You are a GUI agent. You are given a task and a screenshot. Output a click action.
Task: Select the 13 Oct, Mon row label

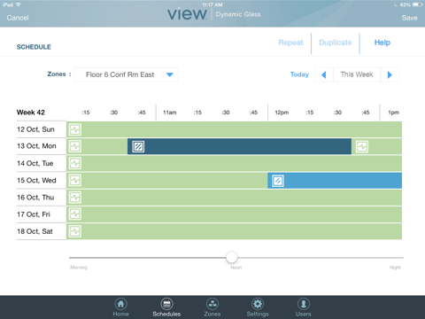pos(36,146)
